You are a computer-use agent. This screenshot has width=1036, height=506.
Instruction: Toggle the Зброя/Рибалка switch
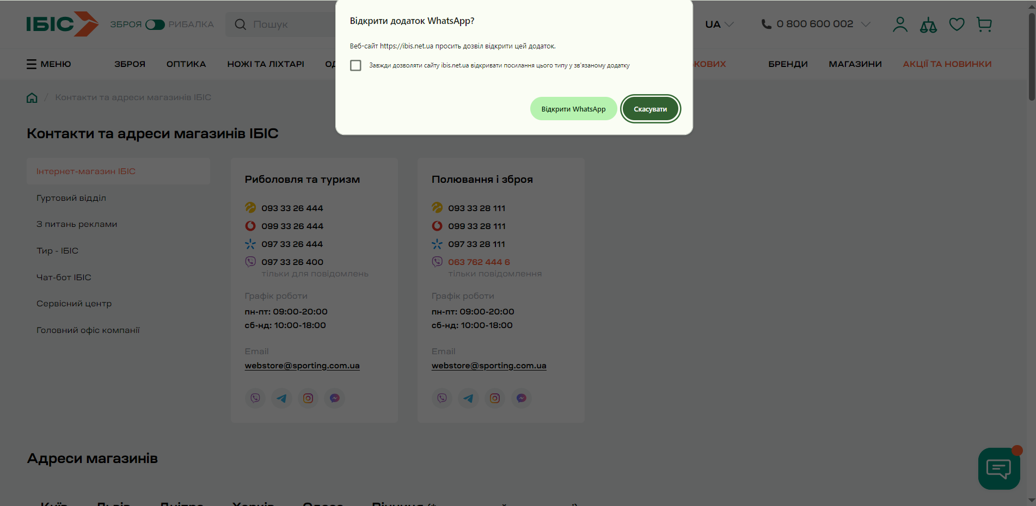click(x=155, y=24)
